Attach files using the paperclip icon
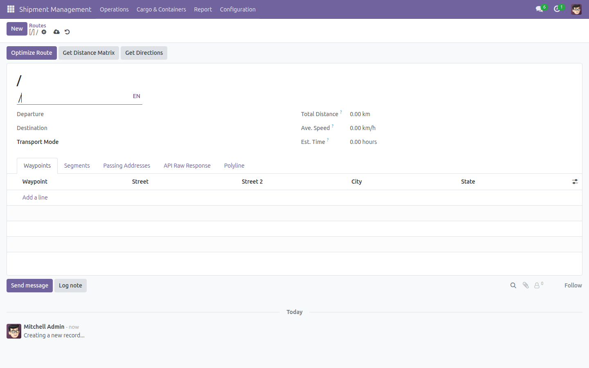Screen dimensions: 589x368 click(526, 285)
